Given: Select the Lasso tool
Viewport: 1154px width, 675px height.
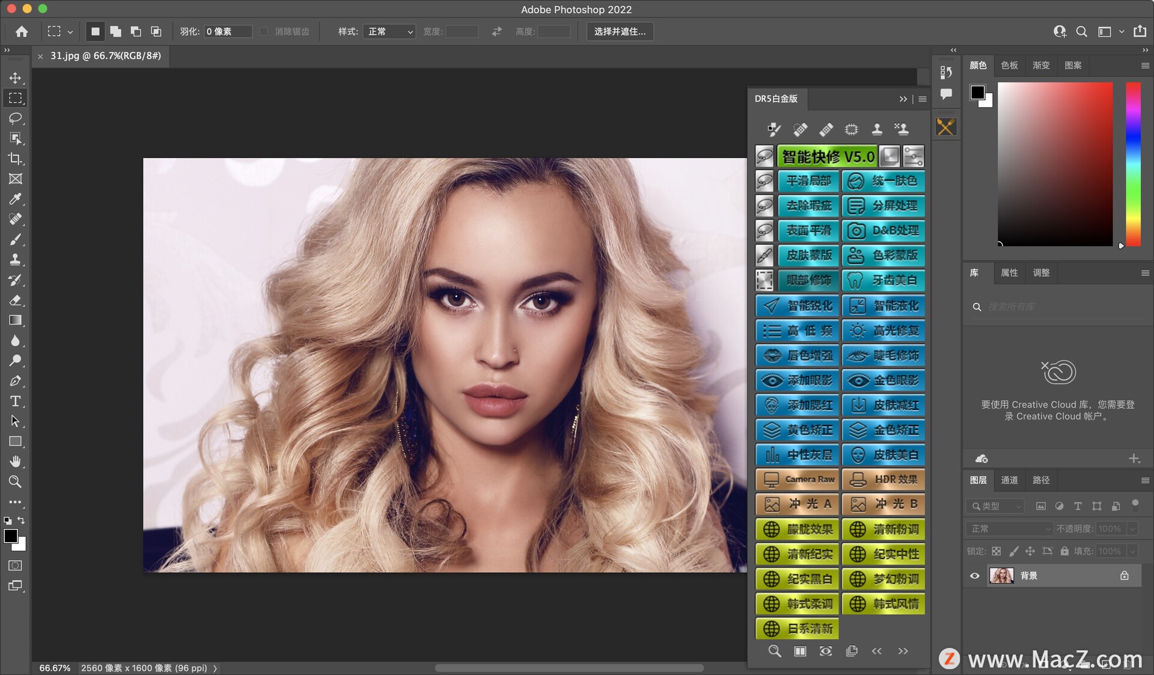Looking at the screenshot, I should click(15, 118).
